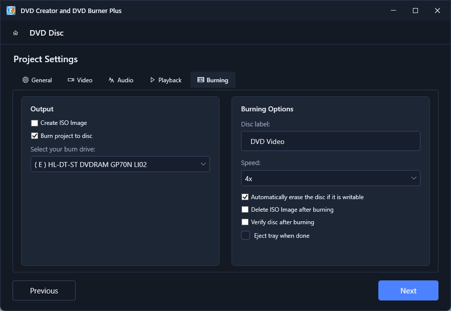This screenshot has width=451, height=311.
Task: Open the burn drive dropdown
Action: [x=120, y=164]
